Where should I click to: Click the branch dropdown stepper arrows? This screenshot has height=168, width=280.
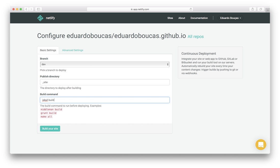point(168,64)
